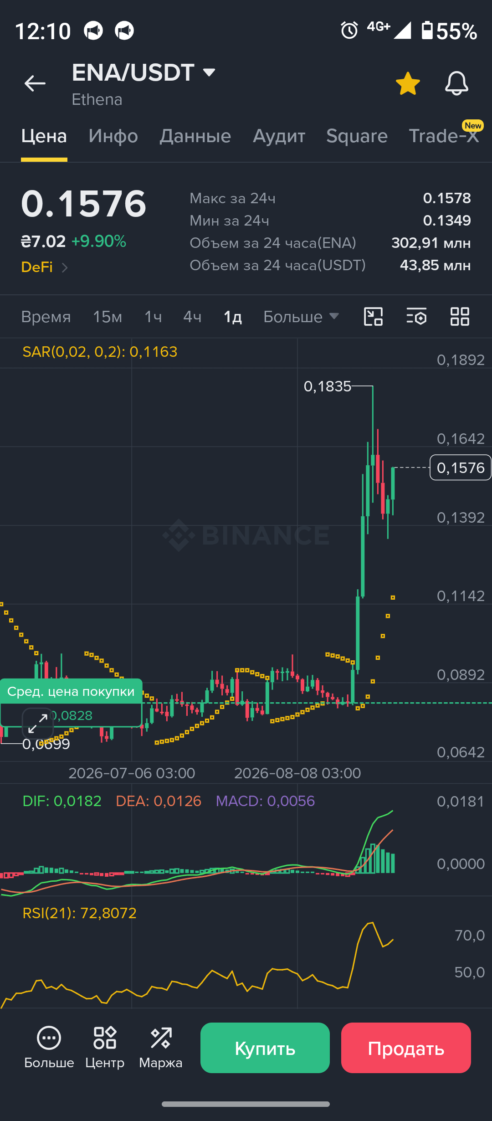Open price alert bell icon
This screenshot has width=492, height=1121.
(x=456, y=83)
